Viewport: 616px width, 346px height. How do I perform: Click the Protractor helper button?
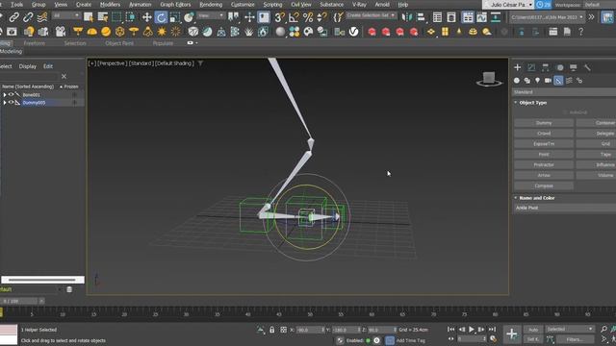(x=544, y=164)
